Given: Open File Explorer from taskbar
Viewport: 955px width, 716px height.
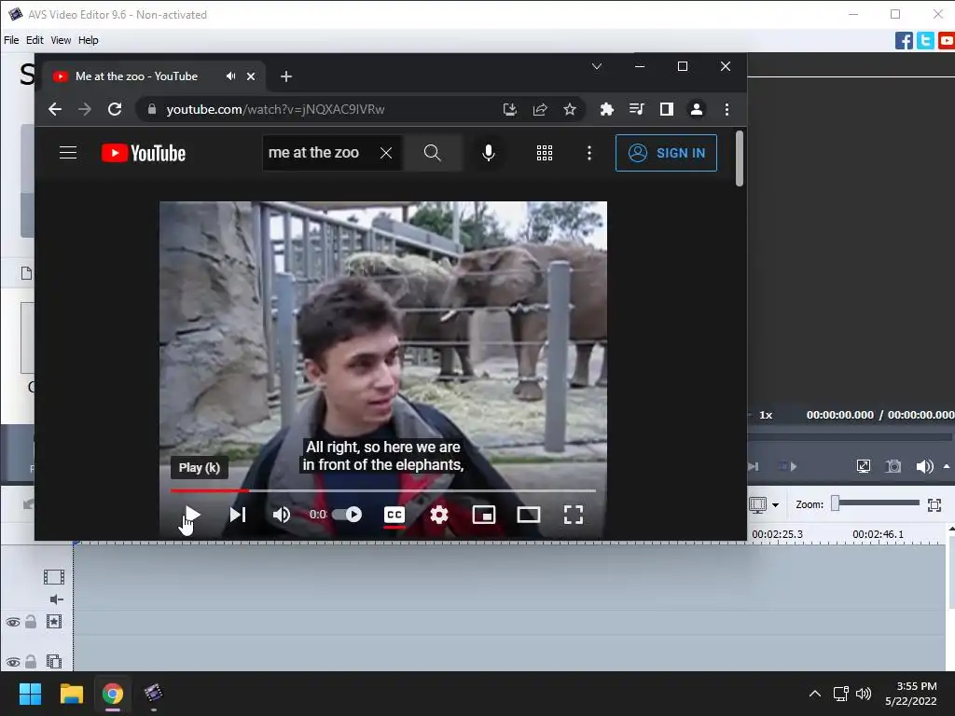Looking at the screenshot, I should point(71,694).
